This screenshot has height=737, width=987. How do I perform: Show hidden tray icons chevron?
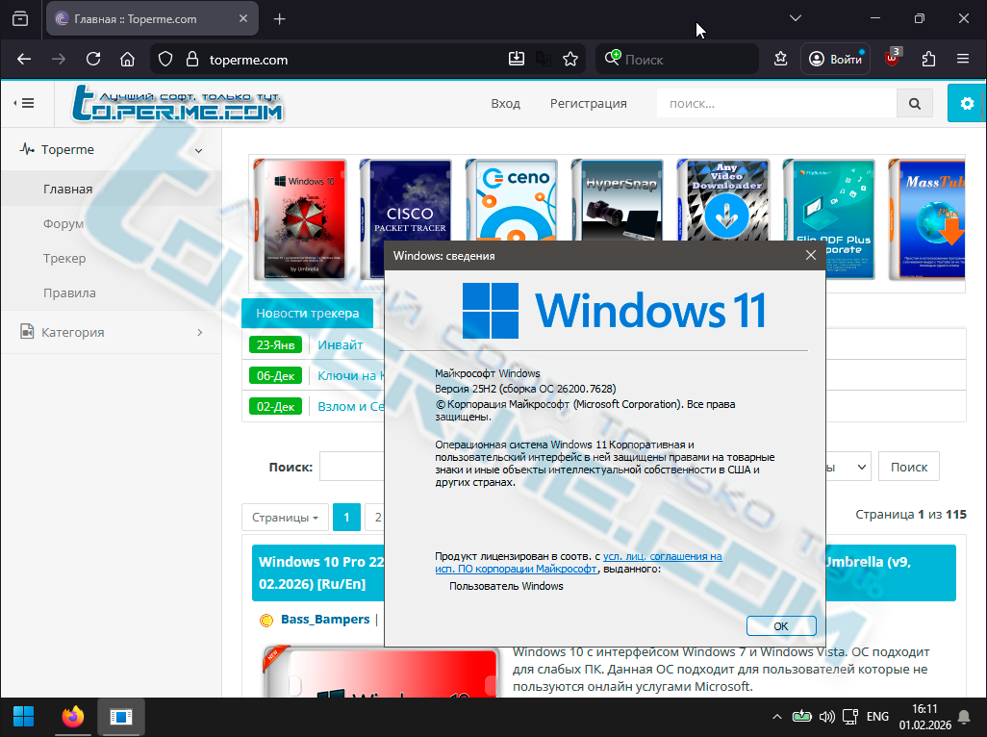tap(776, 716)
